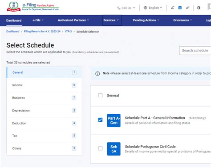Click the Income category count badge
The image size is (211, 168).
coord(74,85)
